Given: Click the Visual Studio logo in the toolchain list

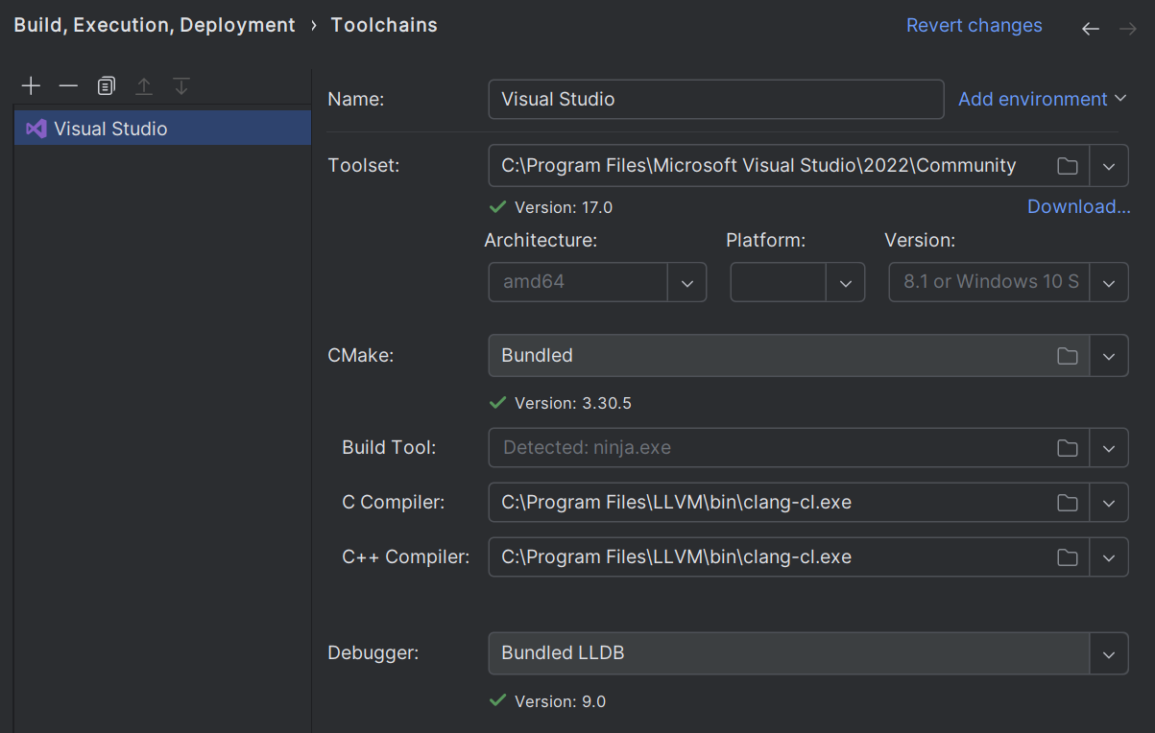Looking at the screenshot, I should point(36,129).
